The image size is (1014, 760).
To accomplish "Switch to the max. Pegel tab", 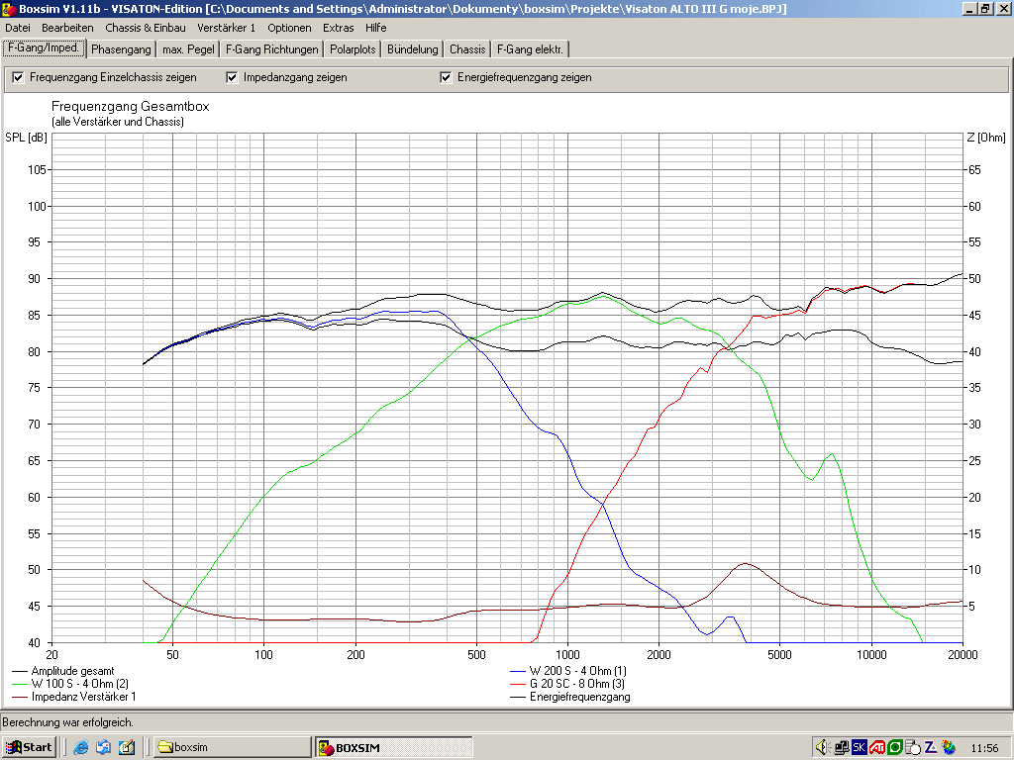I will [188, 49].
